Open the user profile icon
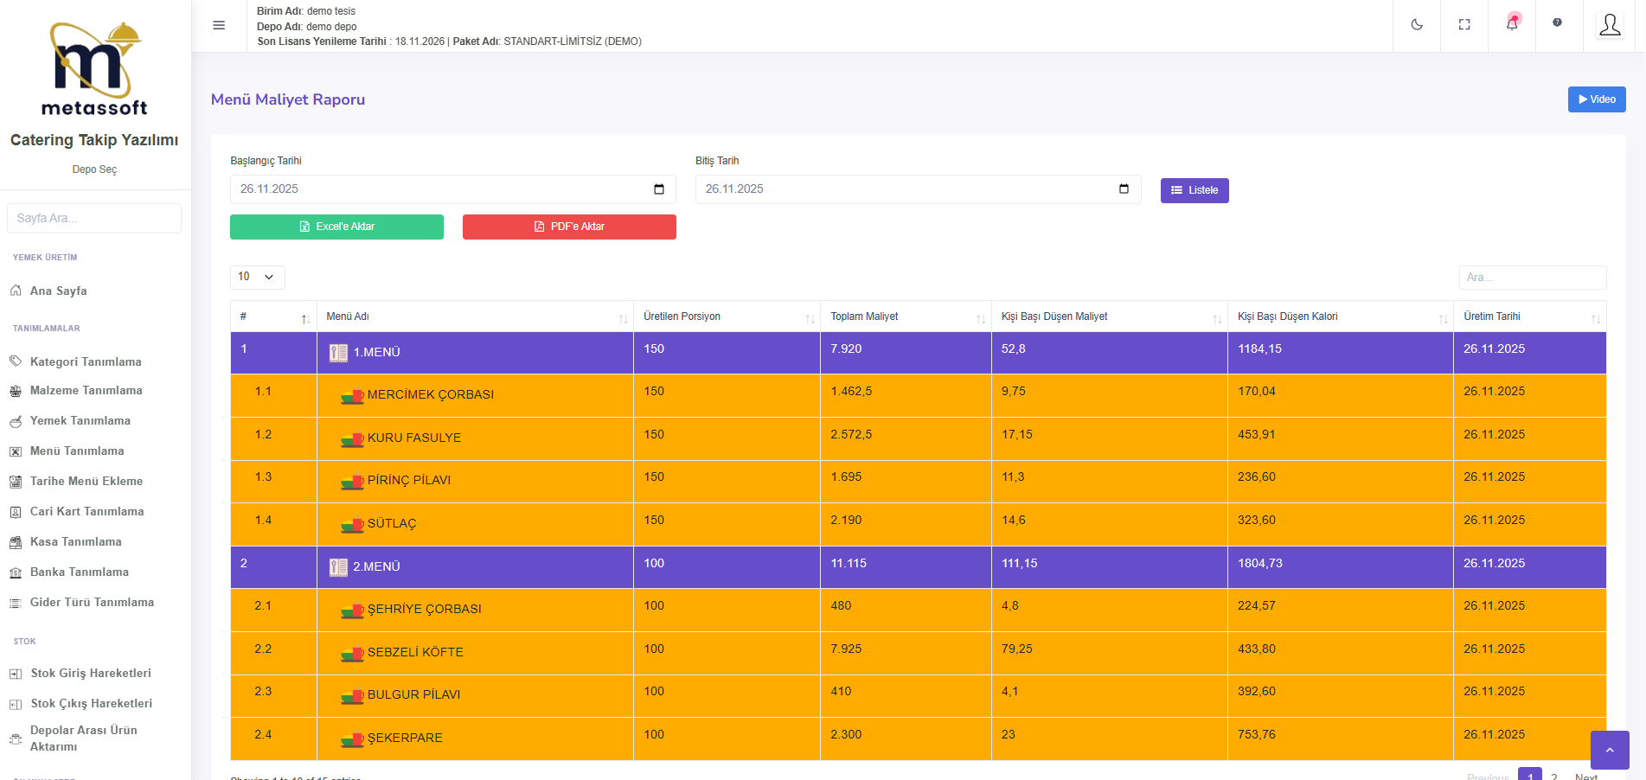Viewport: 1646px width, 780px height. 1610,25
